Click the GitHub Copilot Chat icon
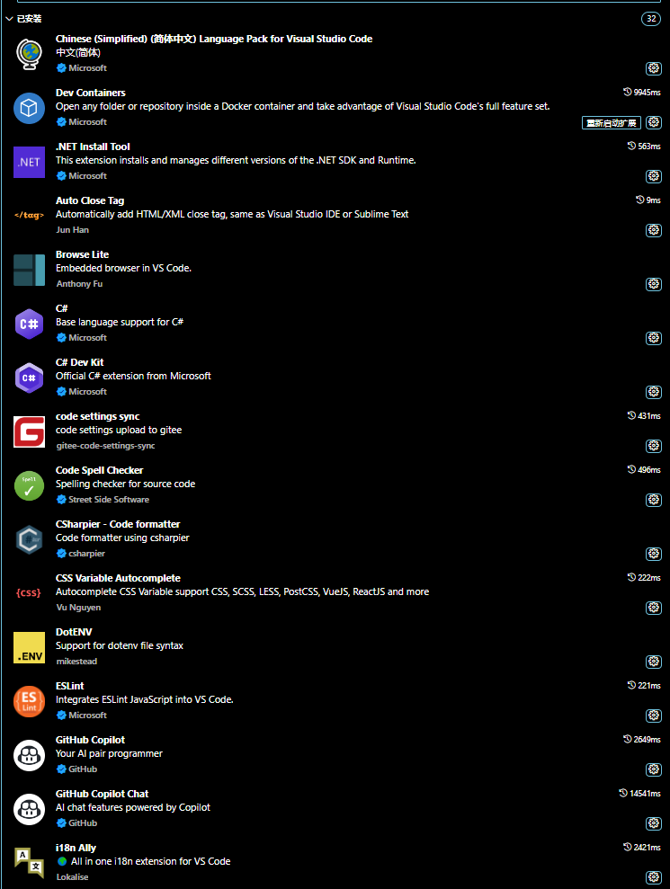The width and height of the screenshot is (670, 889). pyautogui.click(x=29, y=809)
